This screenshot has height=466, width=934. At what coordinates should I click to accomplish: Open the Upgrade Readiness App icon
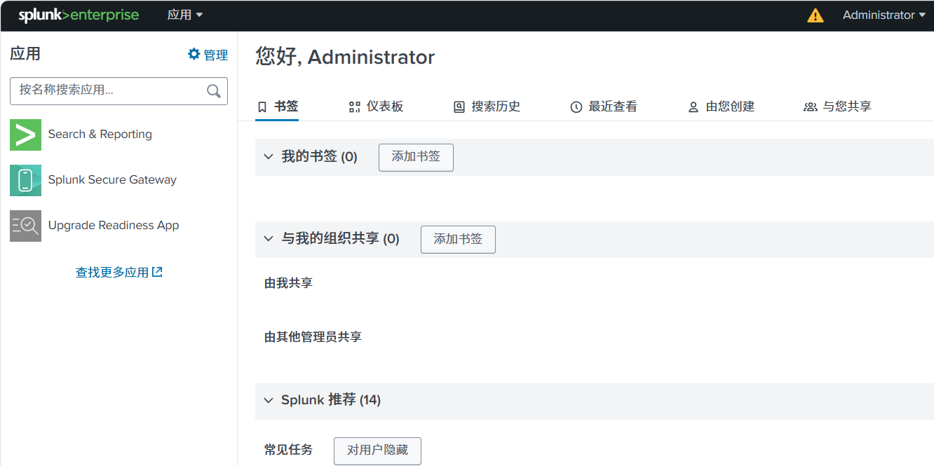pos(25,226)
